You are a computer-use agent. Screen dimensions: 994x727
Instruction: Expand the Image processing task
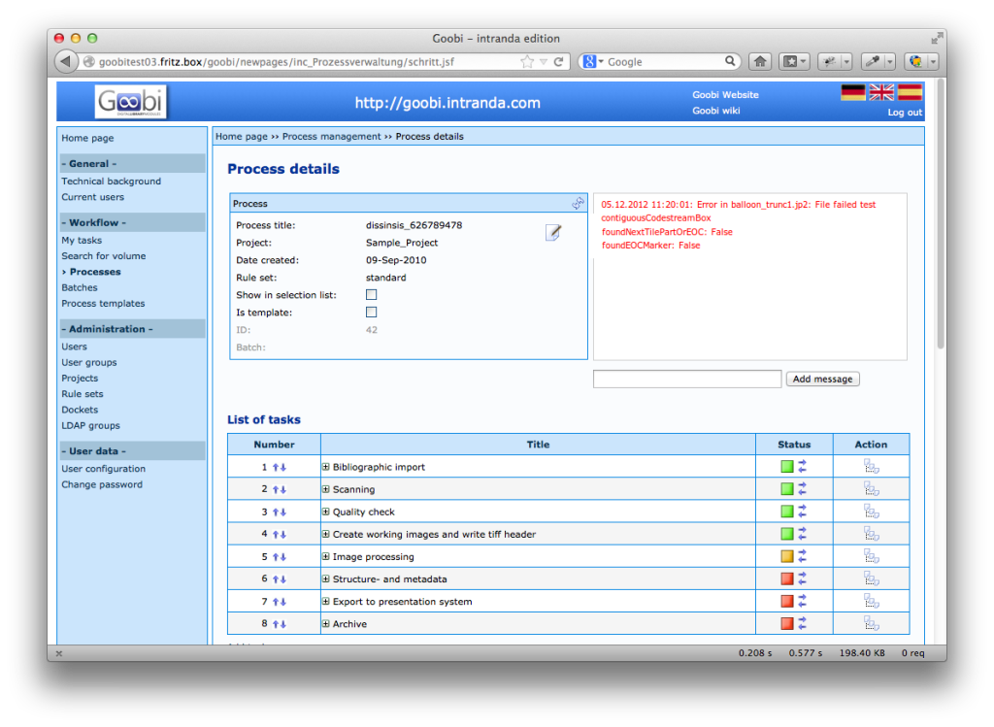point(326,556)
